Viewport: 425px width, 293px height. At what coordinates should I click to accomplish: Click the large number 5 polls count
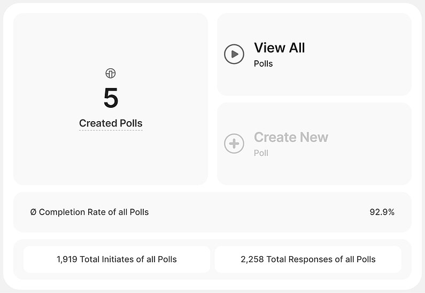111,98
